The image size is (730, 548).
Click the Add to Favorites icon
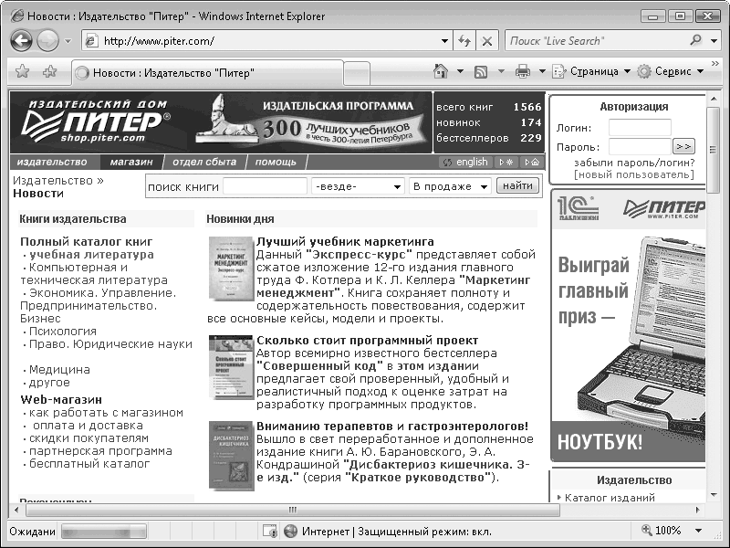49,72
